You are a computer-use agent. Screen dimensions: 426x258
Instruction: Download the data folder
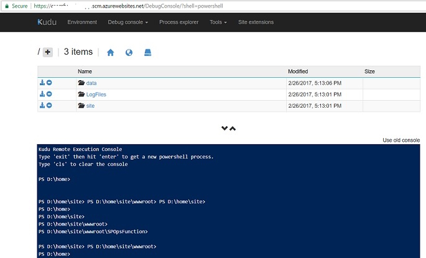point(42,83)
